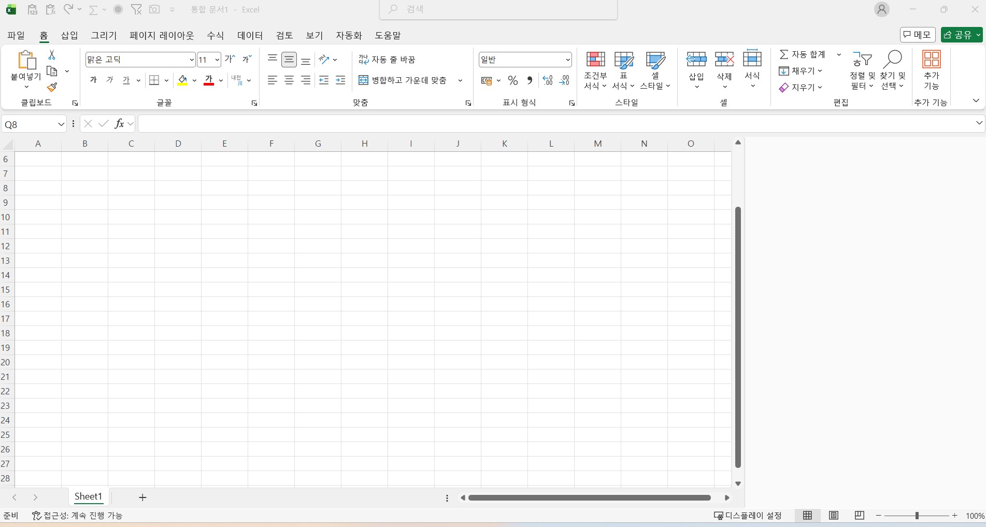Switch to the Data (데이터) tab
986x527 pixels.
pyautogui.click(x=250, y=35)
